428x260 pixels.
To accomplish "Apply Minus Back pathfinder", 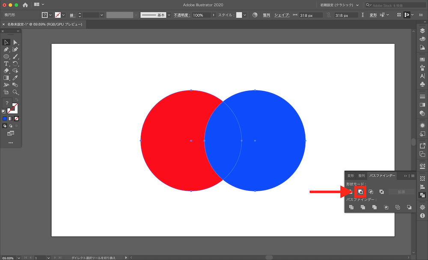I will [409, 207].
